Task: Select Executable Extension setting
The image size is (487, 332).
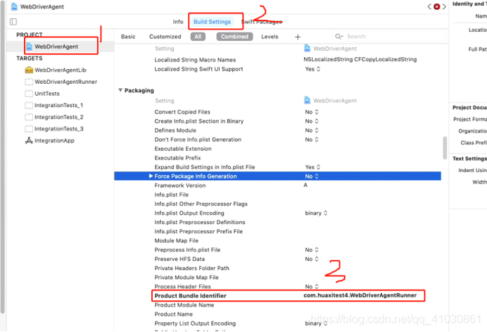Action: coord(183,149)
